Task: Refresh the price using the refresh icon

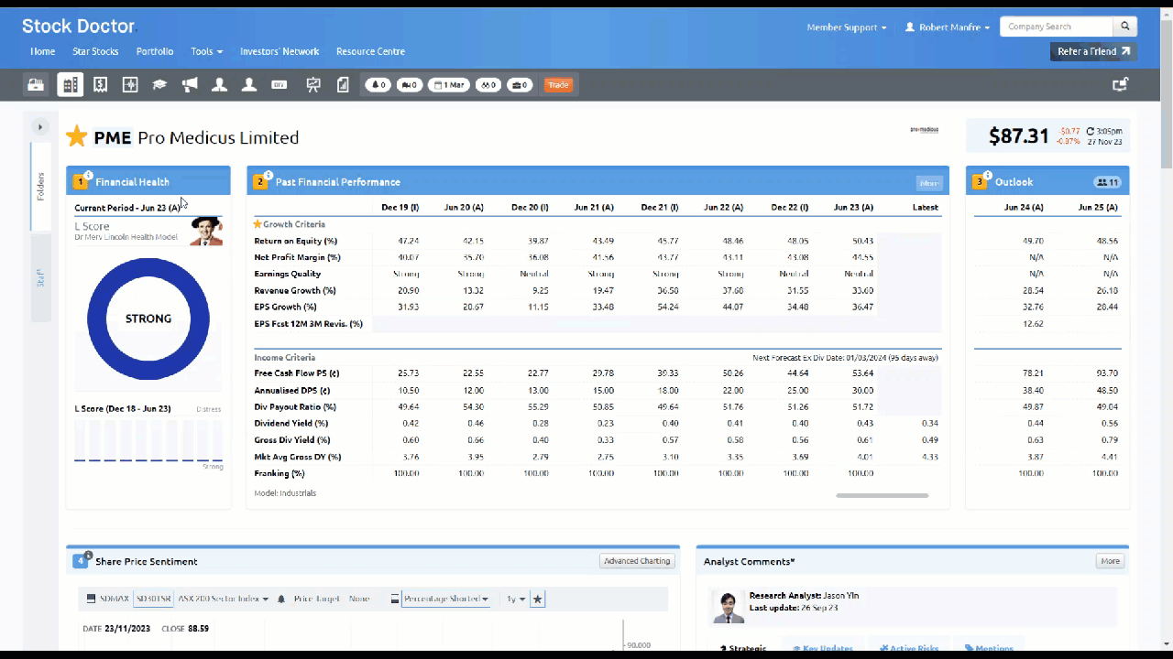Action: click(x=1091, y=131)
